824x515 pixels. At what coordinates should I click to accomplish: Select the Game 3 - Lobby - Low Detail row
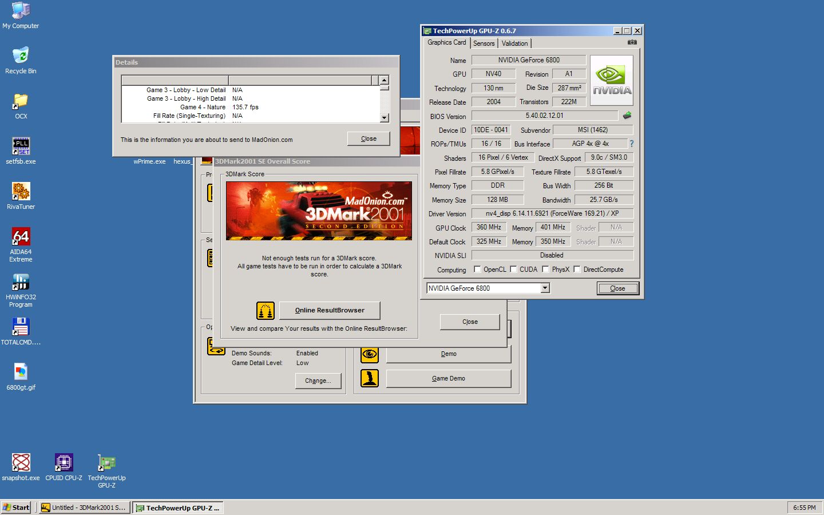tap(251, 90)
